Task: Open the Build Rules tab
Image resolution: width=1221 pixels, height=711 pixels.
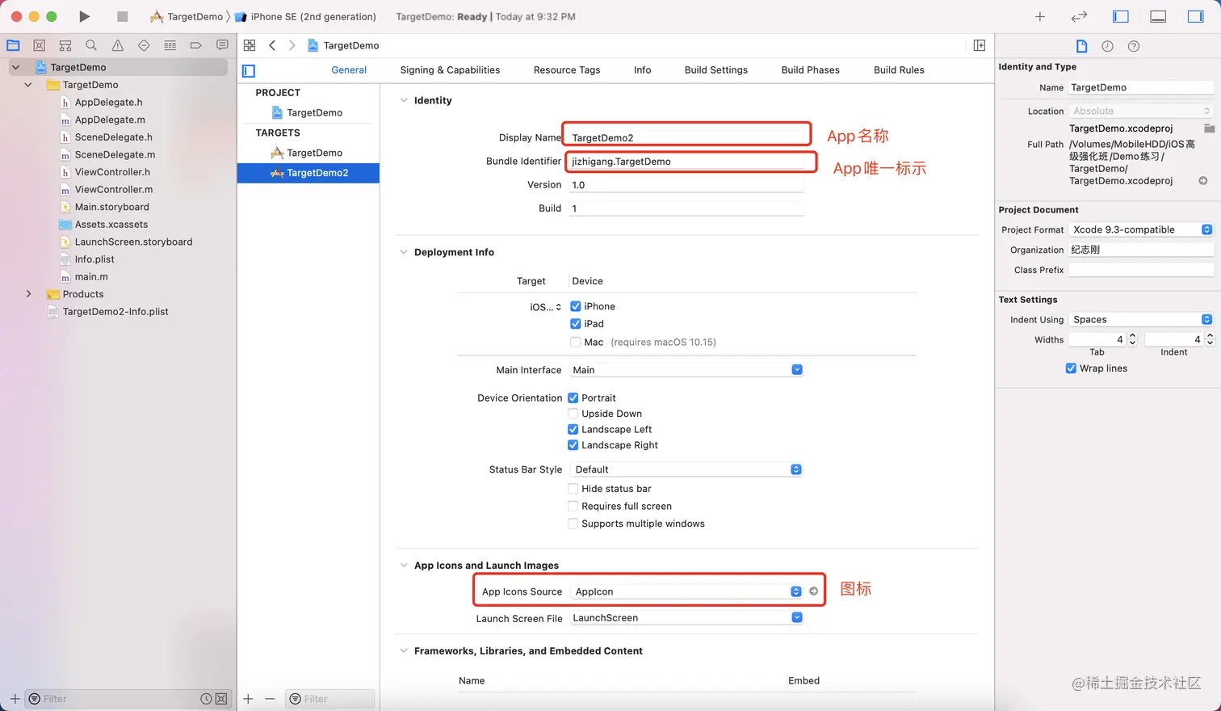Action: pos(899,70)
